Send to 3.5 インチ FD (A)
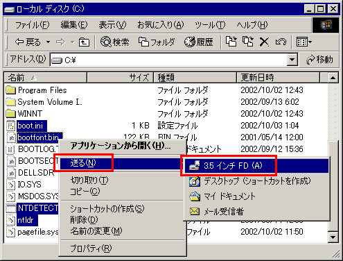This screenshot has height=261, width=343. (256, 166)
